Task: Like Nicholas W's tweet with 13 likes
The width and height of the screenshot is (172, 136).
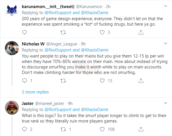Action: tap(102, 81)
